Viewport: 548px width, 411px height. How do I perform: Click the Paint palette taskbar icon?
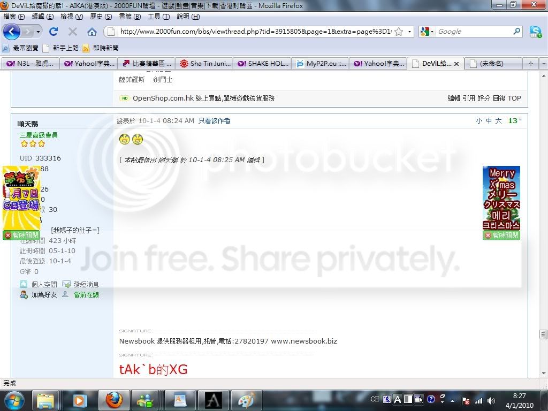coord(247,400)
